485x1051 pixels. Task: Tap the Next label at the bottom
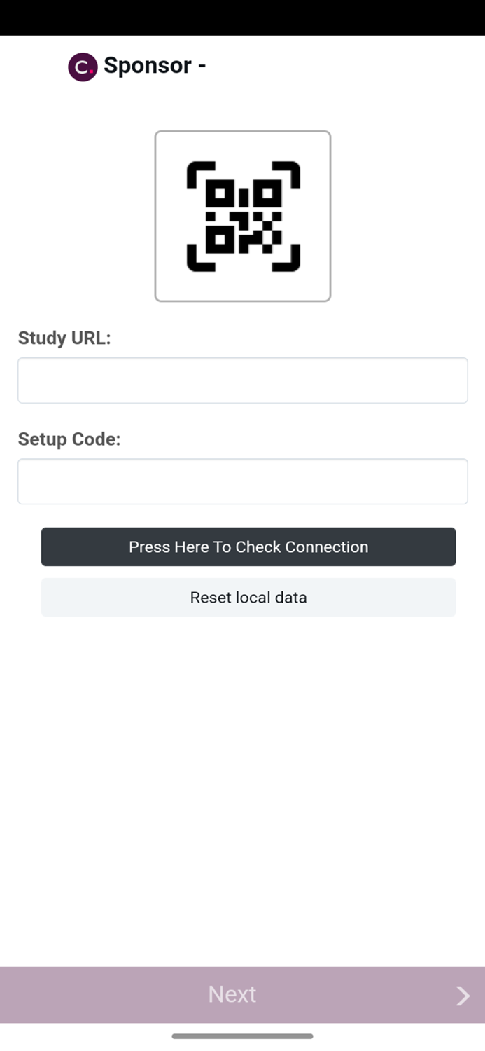coord(232,994)
